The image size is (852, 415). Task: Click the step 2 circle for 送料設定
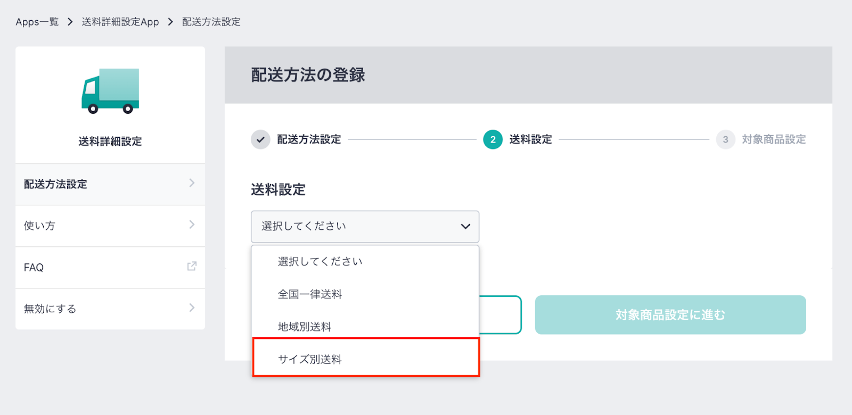(x=493, y=139)
